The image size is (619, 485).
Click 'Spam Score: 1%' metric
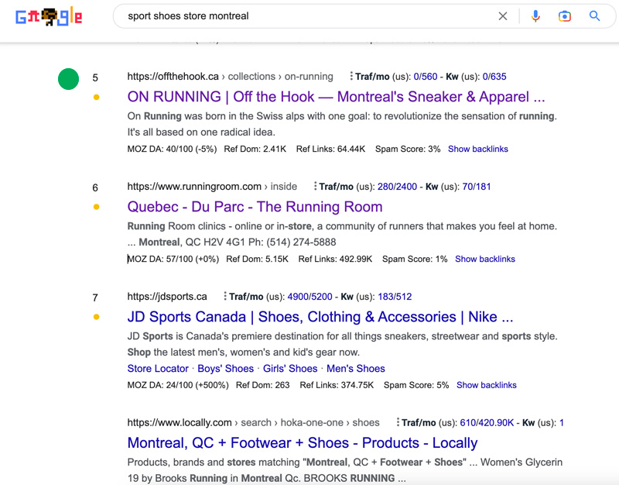[x=415, y=259]
